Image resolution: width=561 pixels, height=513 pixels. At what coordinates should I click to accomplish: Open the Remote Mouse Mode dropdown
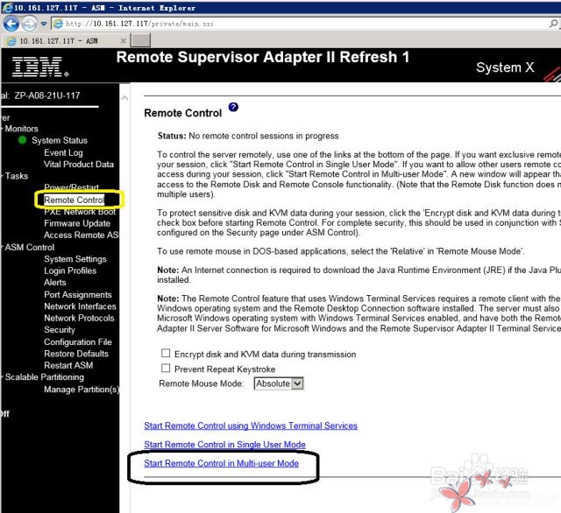[279, 383]
